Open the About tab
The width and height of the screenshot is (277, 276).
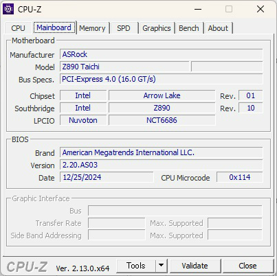tap(218, 28)
